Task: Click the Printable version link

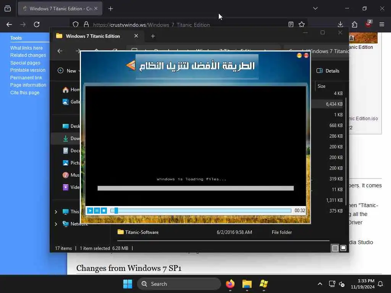Action: [27, 70]
